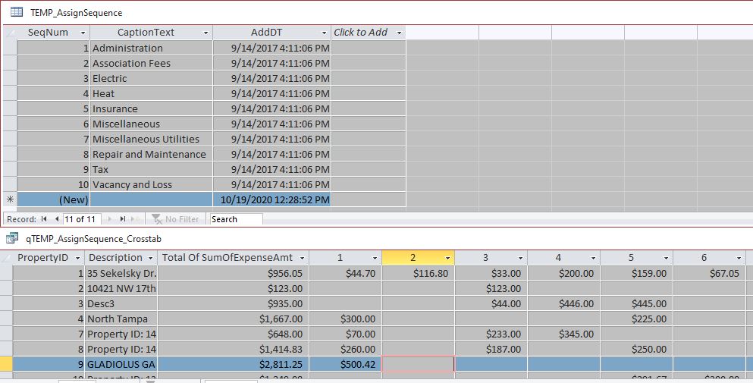Click the new record asterisk row selector
The height and width of the screenshot is (383, 753).
coord(10,199)
